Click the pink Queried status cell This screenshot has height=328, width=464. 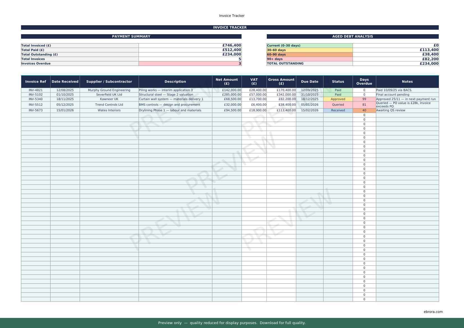tap(338, 105)
